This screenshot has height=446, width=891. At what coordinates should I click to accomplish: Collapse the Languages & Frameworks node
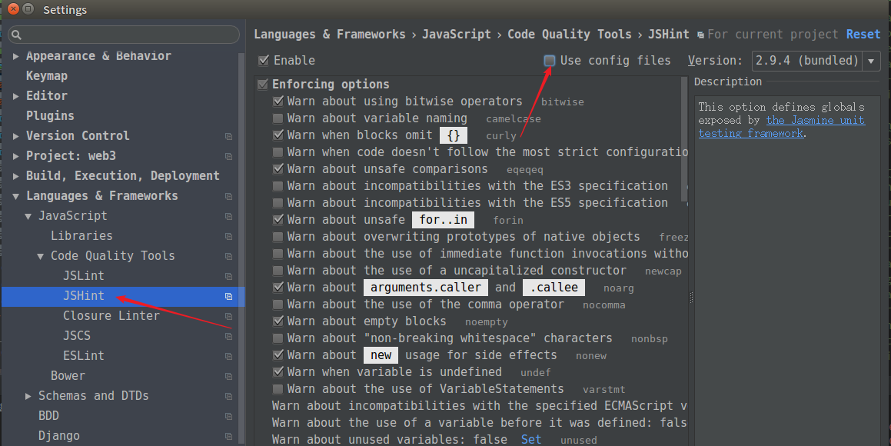click(16, 197)
